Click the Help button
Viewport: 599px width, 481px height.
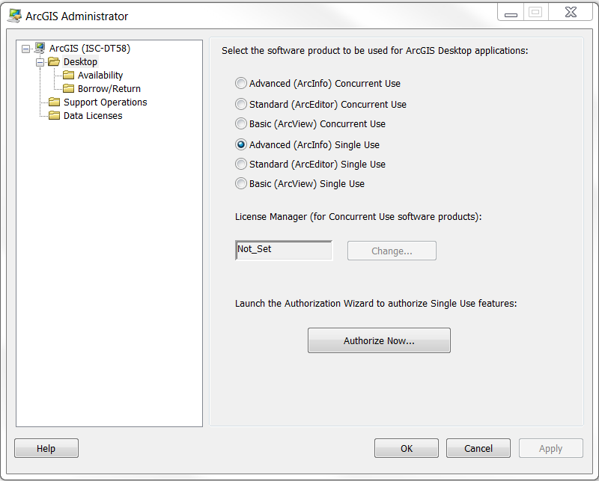coord(46,448)
